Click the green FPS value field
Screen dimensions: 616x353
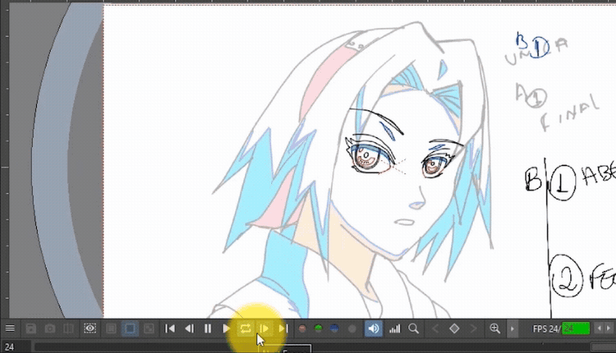pos(576,328)
